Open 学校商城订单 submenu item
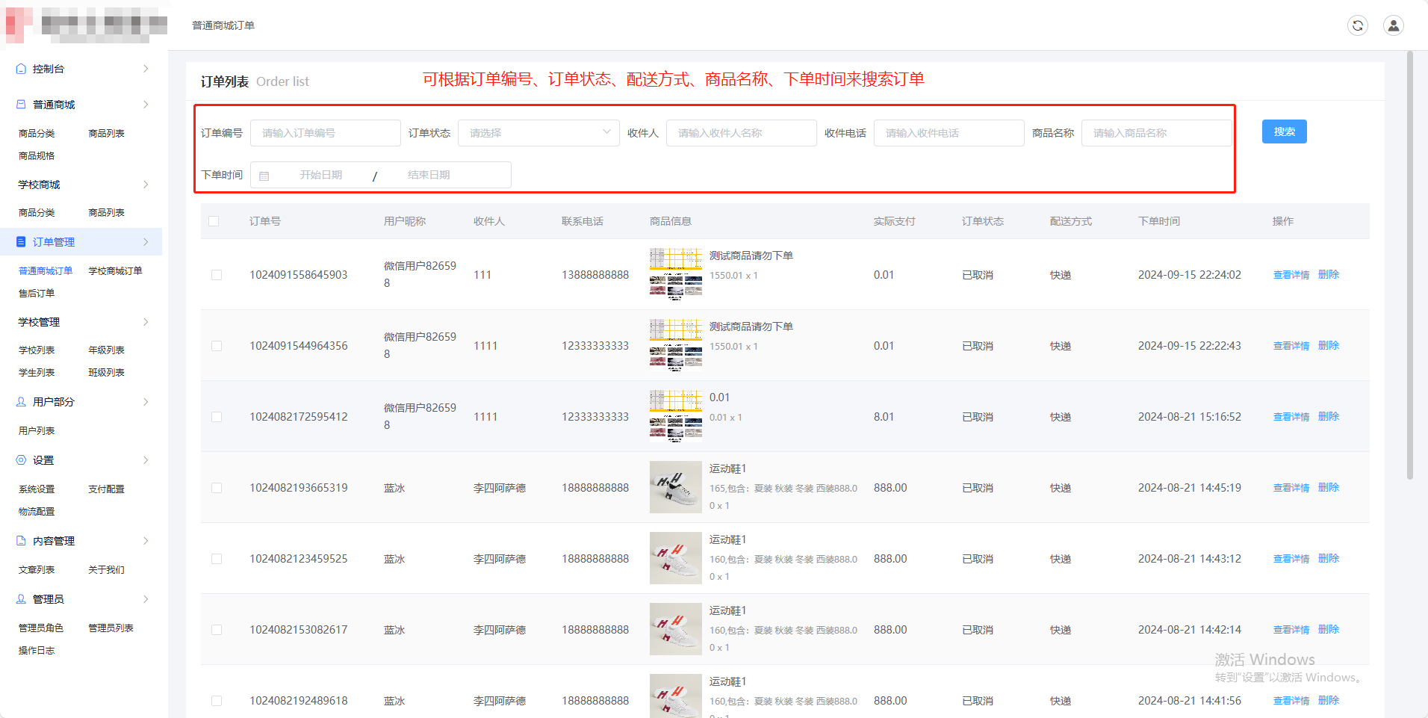The width and height of the screenshot is (1428, 718). [x=115, y=271]
